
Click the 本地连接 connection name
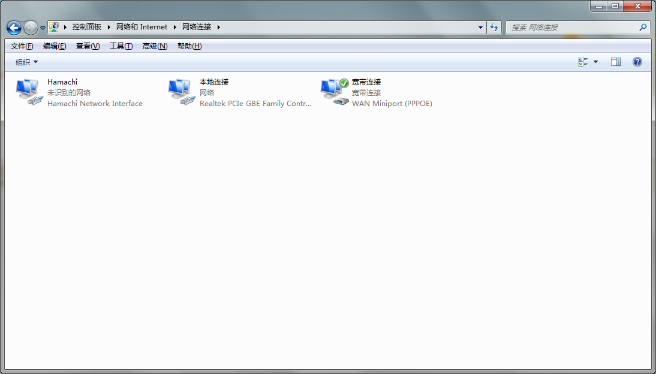[214, 82]
